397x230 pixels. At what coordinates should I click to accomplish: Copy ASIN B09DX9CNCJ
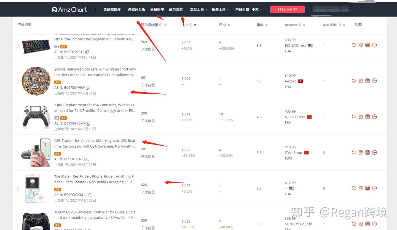[x=87, y=159]
